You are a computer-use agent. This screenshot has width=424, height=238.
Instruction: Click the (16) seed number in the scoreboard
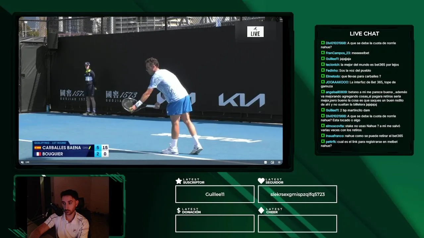click(85, 148)
